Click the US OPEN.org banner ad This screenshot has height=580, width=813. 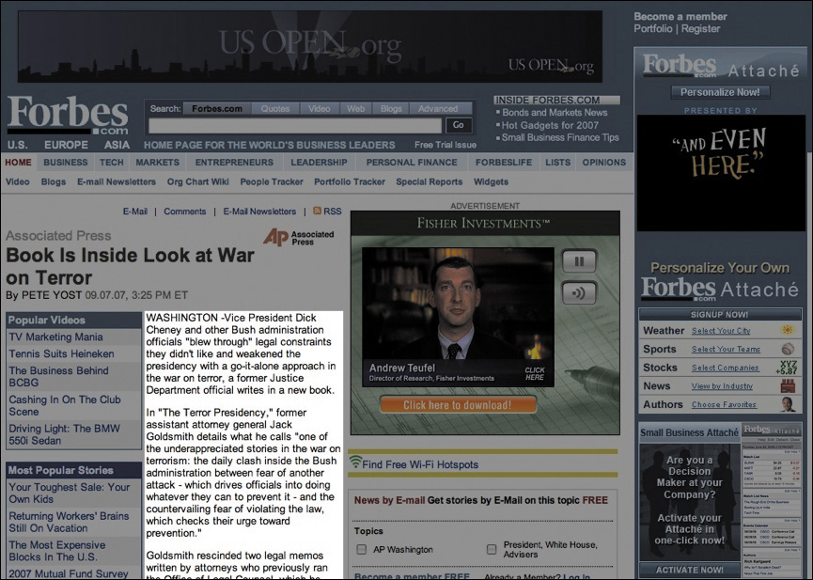pyautogui.click(x=310, y=47)
